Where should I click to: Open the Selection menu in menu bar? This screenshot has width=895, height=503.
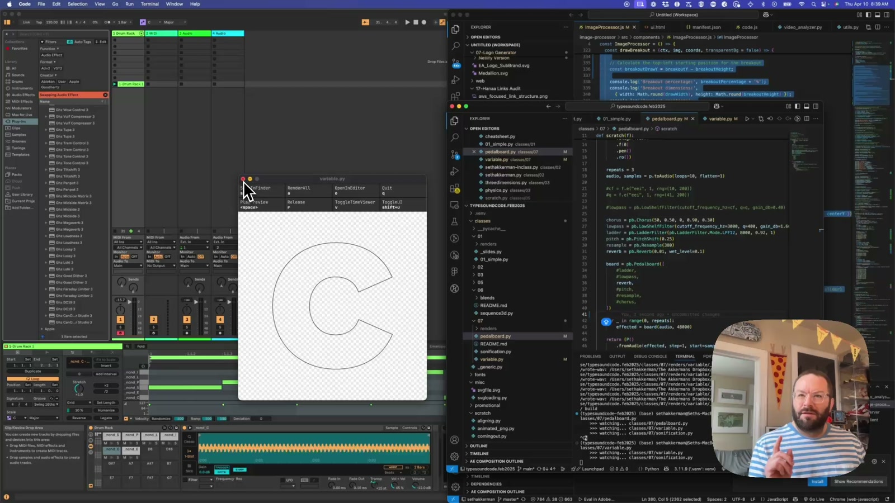click(78, 4)
